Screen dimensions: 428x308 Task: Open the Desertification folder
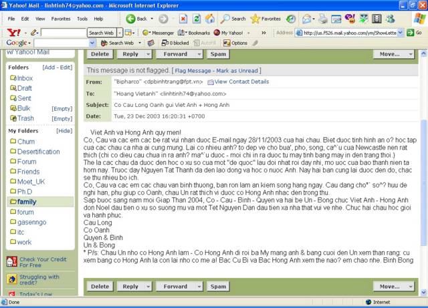pos(39,152)
